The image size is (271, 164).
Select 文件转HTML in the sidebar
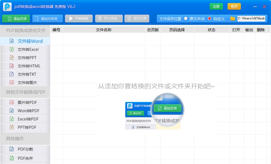pos(25,66)
